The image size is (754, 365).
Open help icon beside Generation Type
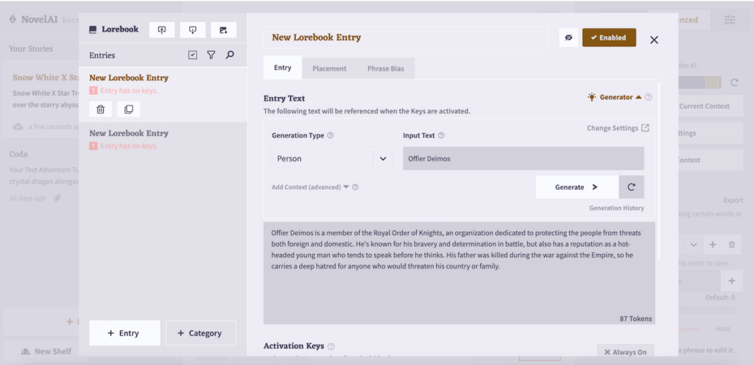pos(331,135)
